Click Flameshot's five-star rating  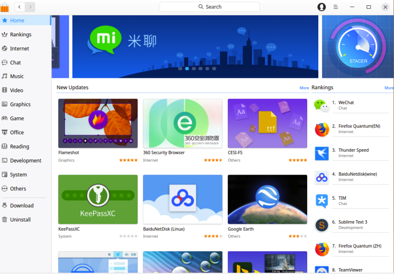128,160
